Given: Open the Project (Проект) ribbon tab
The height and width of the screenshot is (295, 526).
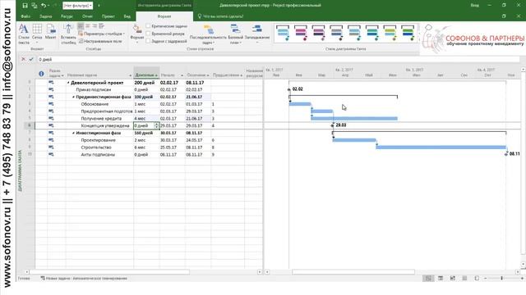Looking at the screenshot, I should pos(108,16).
